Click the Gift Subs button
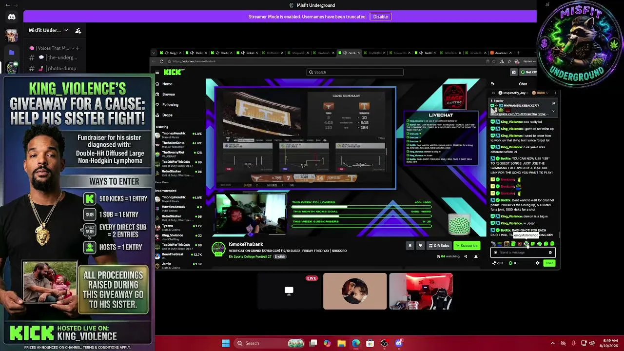The image size is (624, 351). pyautogui.click(x=439, y=246)
